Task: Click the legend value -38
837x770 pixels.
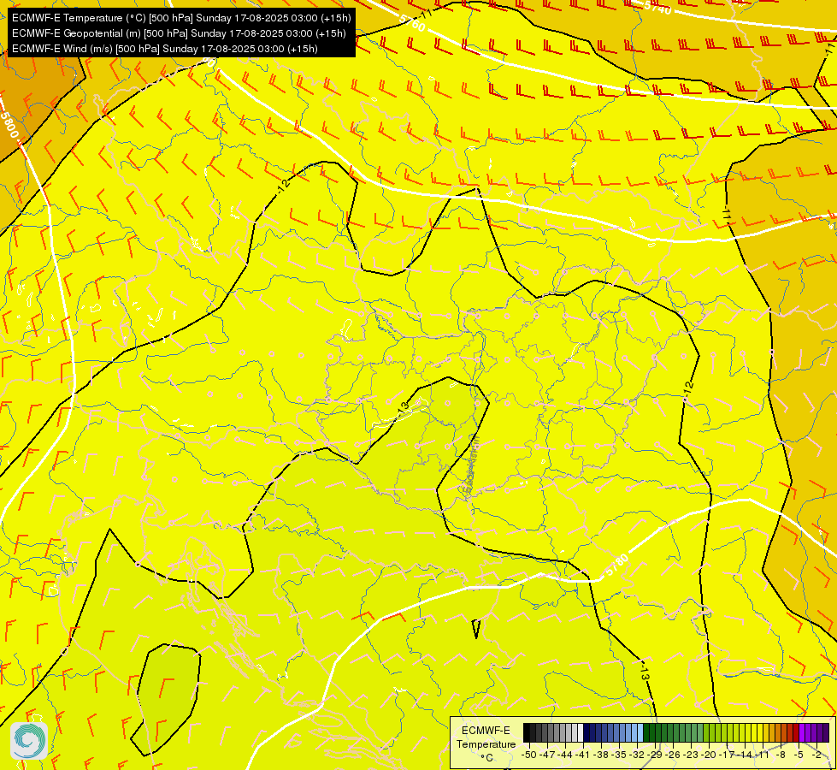Action: tap(601, 755)
